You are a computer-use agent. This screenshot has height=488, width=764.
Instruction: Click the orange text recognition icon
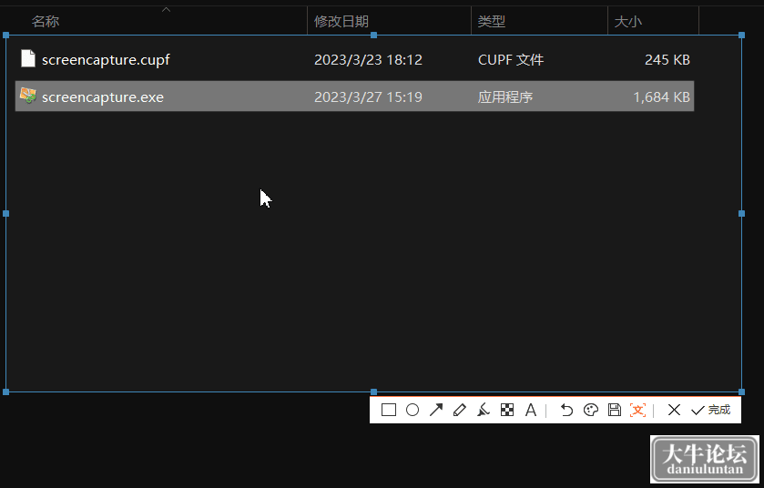[637, 410]
